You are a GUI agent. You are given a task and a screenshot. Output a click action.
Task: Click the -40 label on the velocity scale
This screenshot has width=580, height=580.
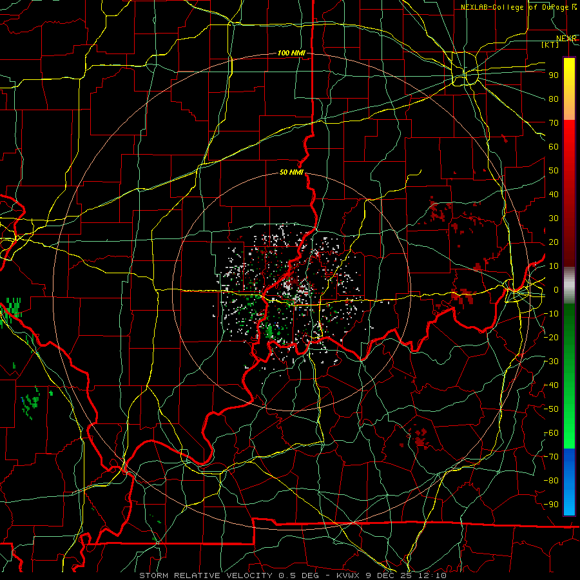[552, 385]
